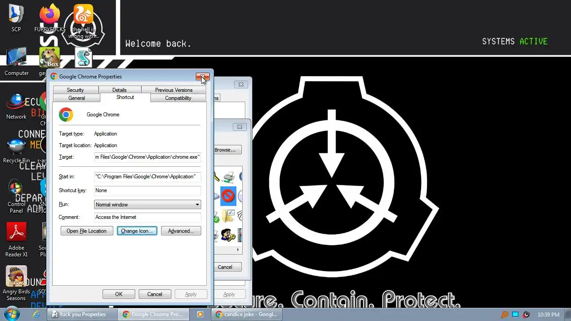Viewport: 571px width, 321px height.
Task: Switch to the Details tab
Action: pyautogui.click(x=120, y=90)
